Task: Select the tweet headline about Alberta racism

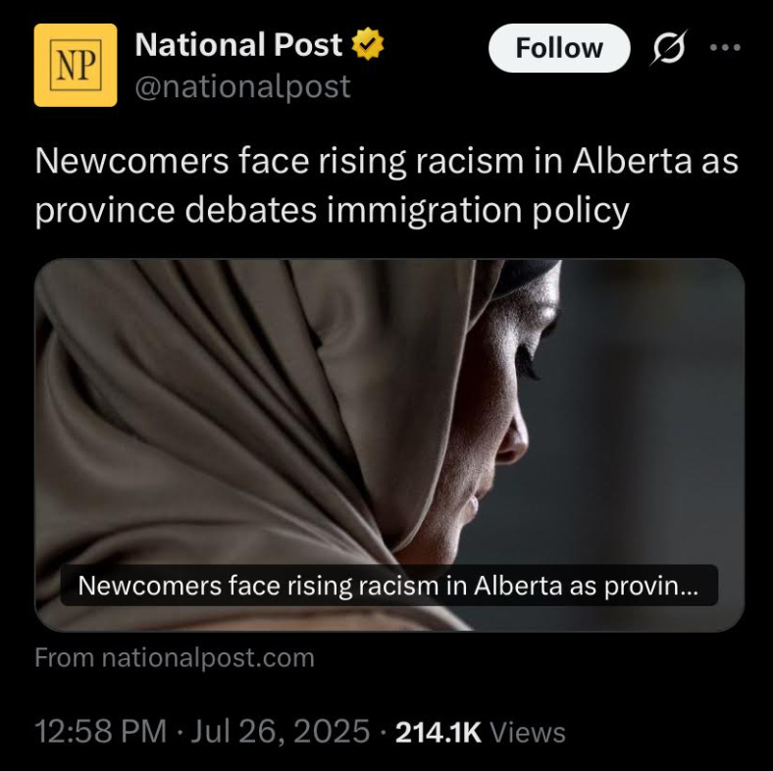Action: 386,185
